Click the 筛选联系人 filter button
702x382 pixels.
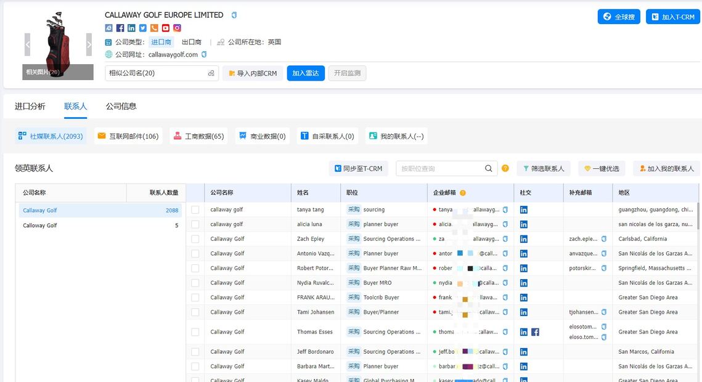click(544, 169)
